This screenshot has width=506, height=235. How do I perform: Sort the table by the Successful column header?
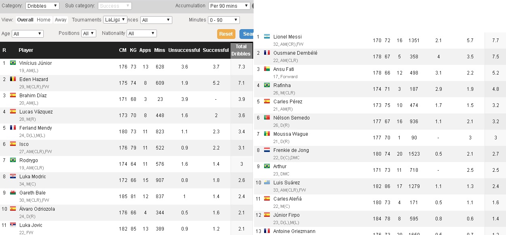point(216,50)
